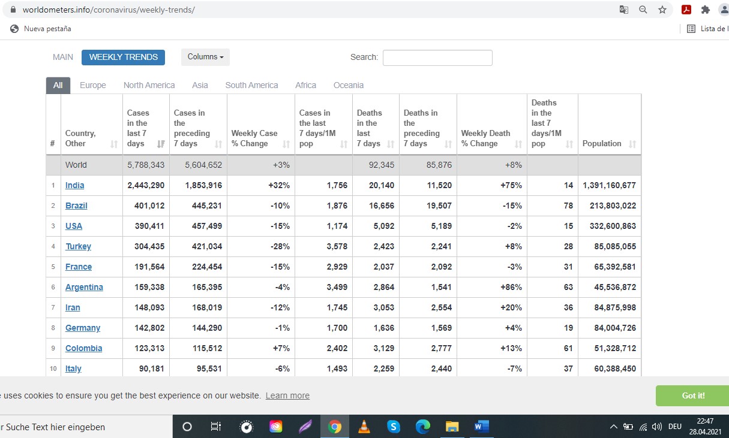The image size is (729, 438).
Task: Open File Explorer from the taskbar
Action: coord(452,427)
